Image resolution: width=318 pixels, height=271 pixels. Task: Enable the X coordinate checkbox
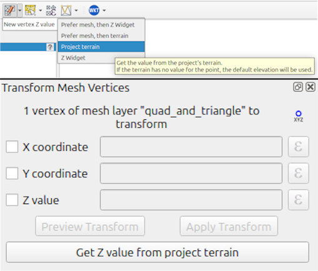(x=12, y=147)
